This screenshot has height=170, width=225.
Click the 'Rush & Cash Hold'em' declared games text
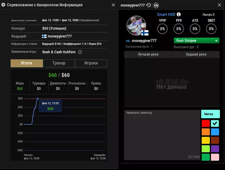59,52
